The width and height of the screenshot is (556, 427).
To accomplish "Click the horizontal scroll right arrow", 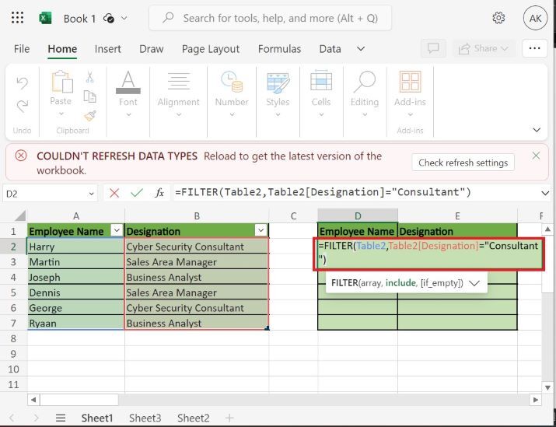I will click(x=535, y=400).
